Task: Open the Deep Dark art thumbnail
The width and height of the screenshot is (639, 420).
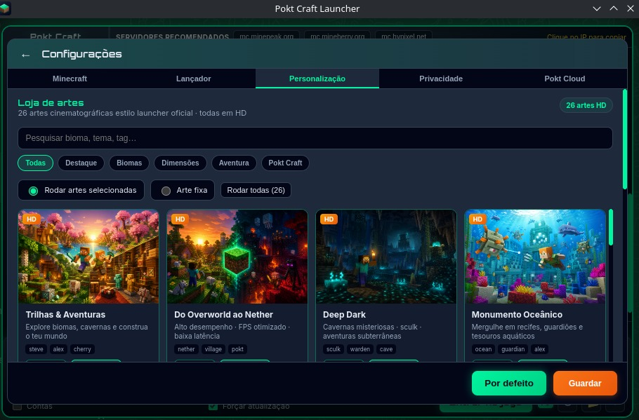Action: pyautogui.click(x=386, y=257)
